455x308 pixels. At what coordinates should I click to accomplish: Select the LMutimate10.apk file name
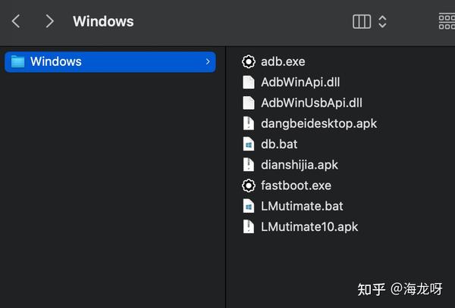(x=309, y=226)
